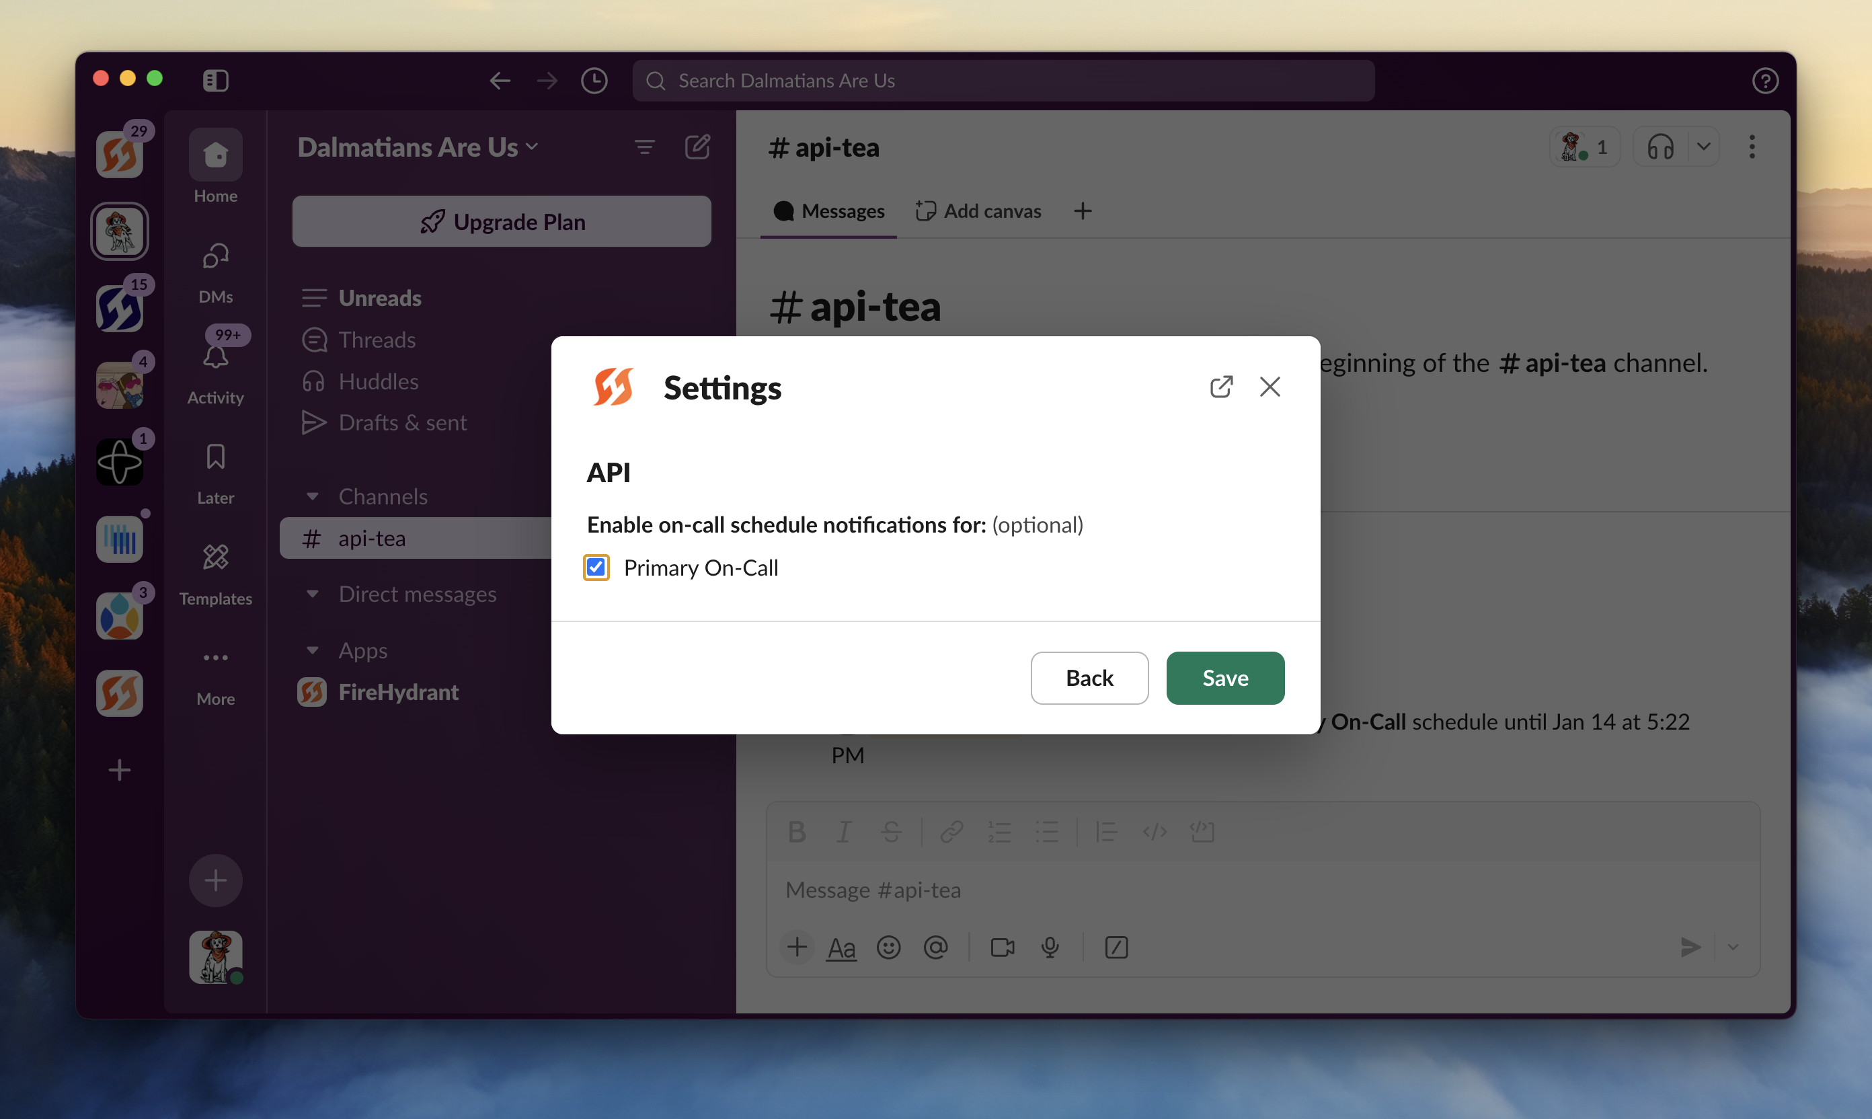Switch to the Messages tab
Image resolution: width=1872 pixels, height=1119 pixels.
pyautogui.click(x=828, y=211)
